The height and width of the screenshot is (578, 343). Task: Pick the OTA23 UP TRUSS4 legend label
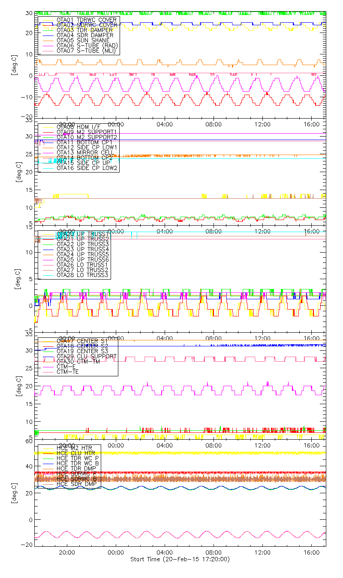83,249
